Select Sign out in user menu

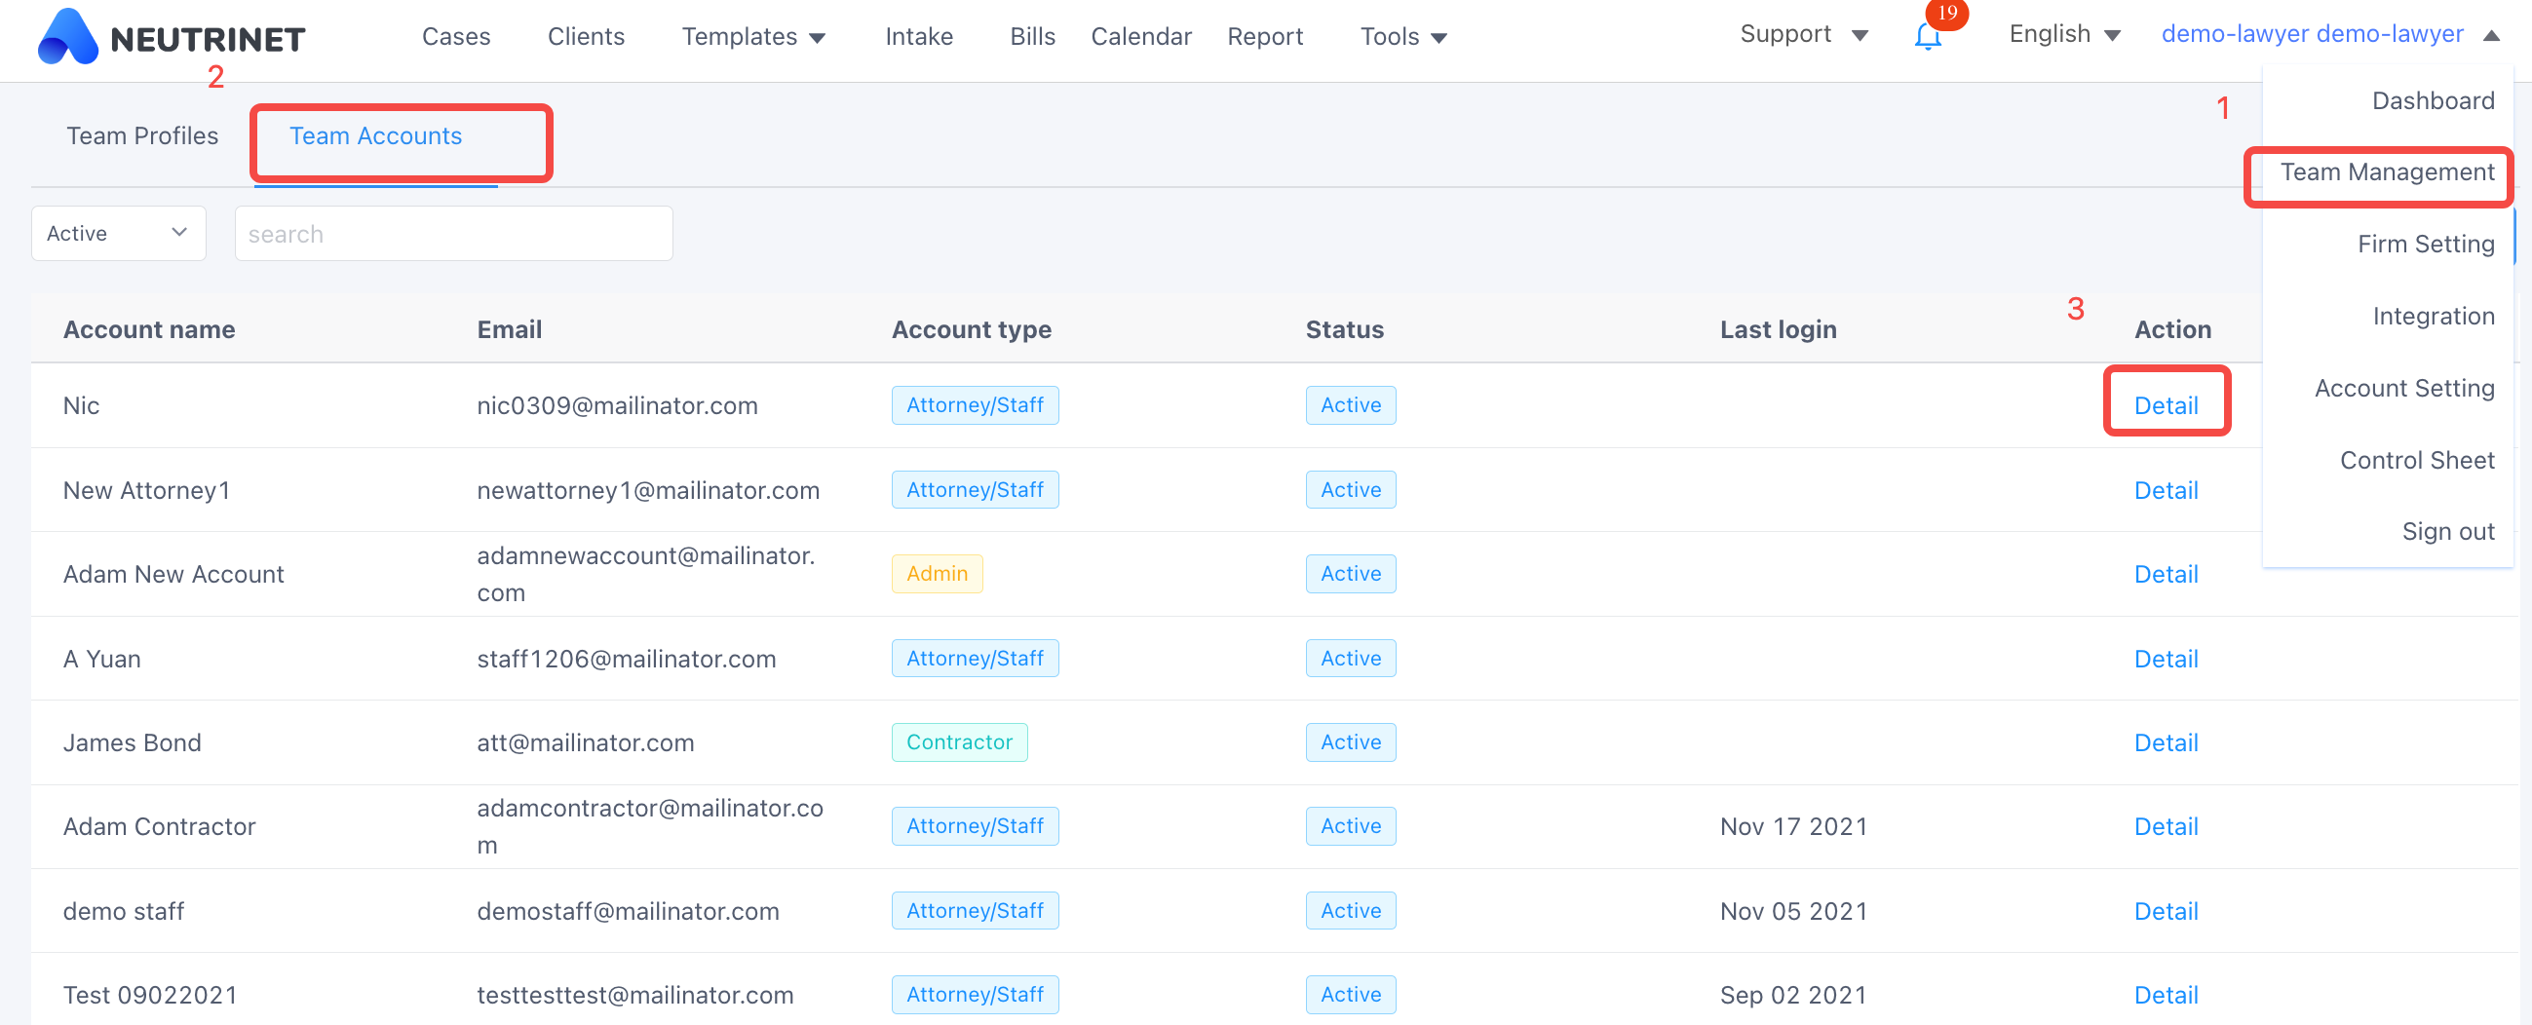[x=2447, y=532]
